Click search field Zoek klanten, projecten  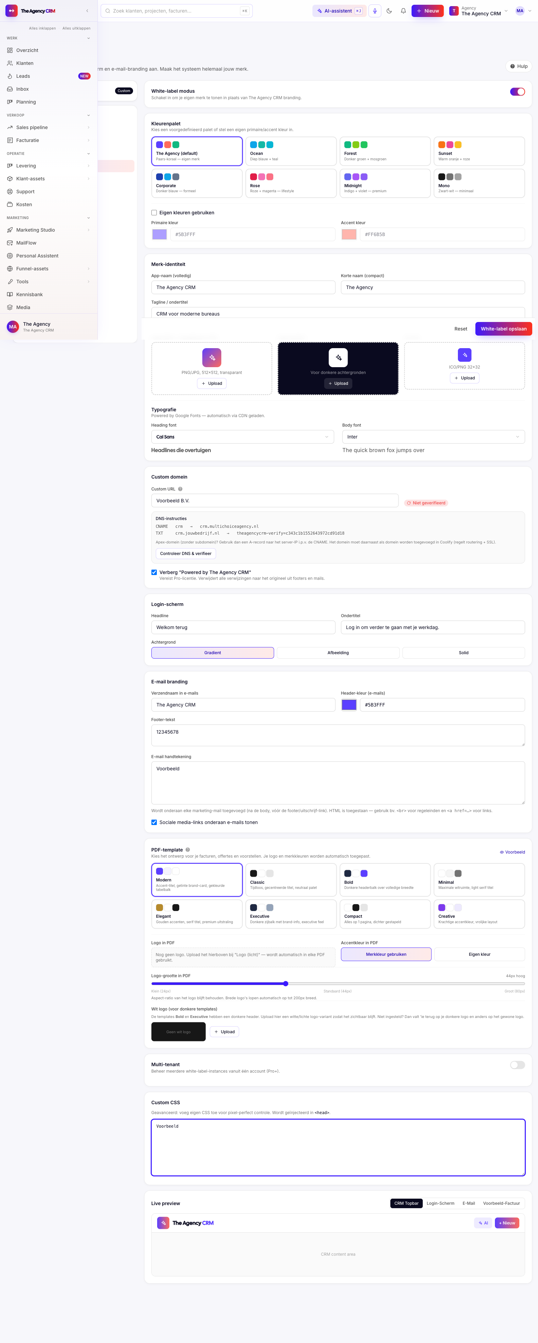point(177,11)
